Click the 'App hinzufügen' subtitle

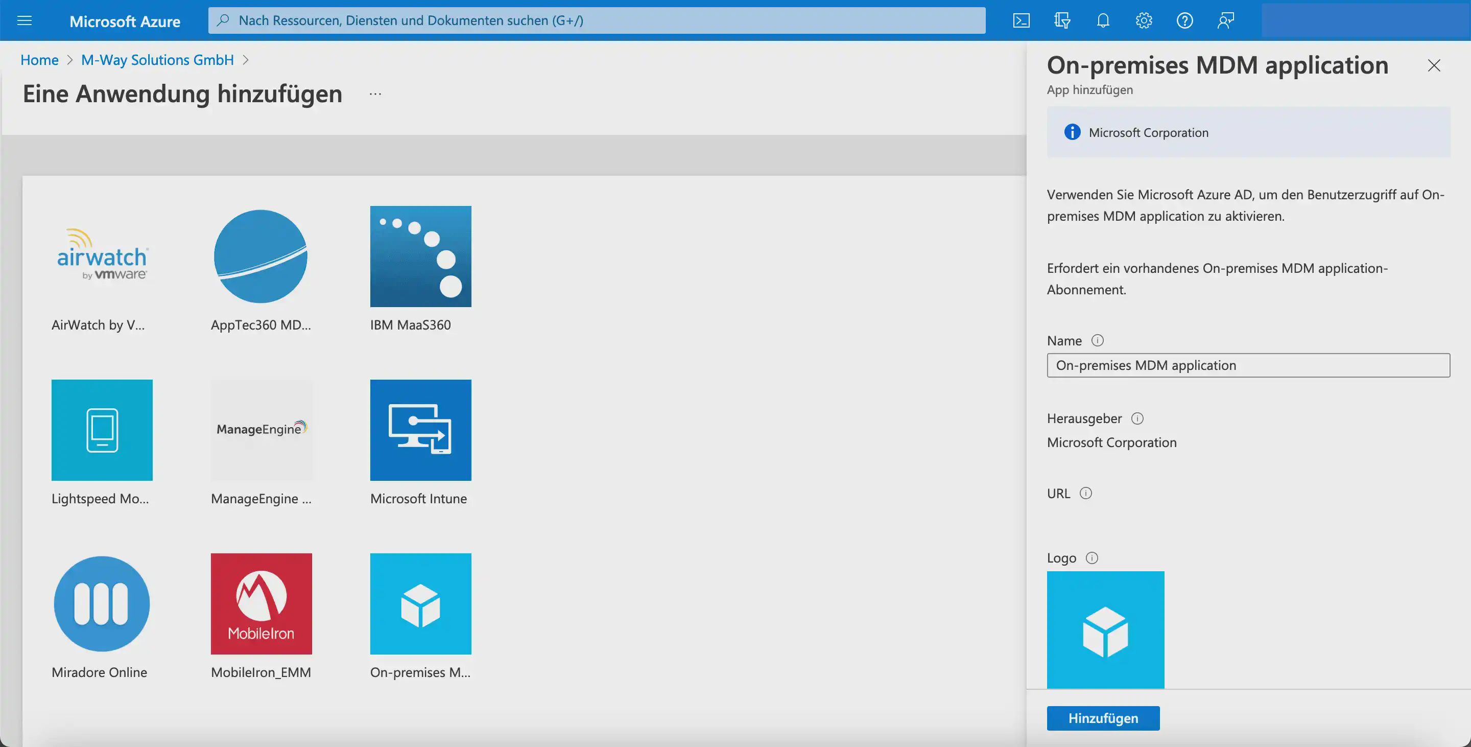point(1090,89)
